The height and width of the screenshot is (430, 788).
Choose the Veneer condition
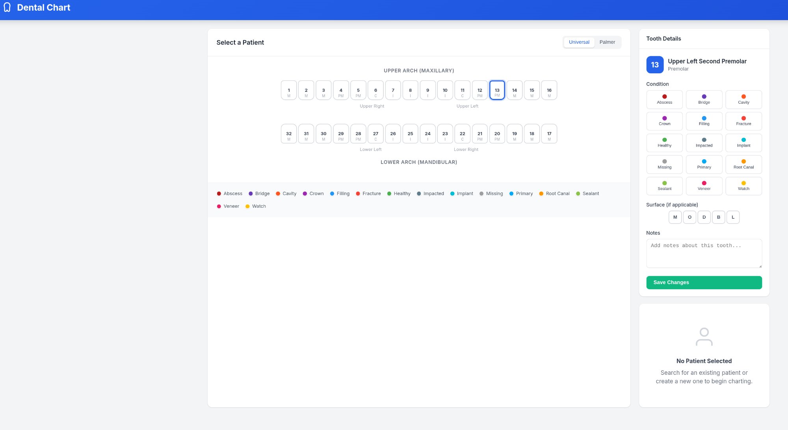point(704,186)
